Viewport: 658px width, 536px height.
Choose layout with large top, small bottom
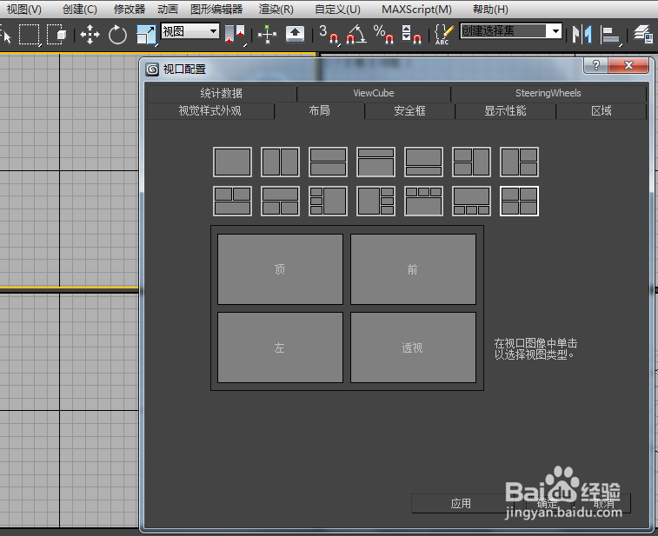coord(424,162)
